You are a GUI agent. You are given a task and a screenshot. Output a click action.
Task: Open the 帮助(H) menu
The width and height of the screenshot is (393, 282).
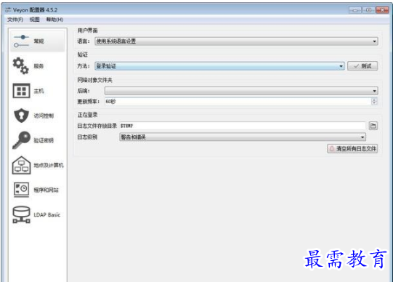click(54, 20)
